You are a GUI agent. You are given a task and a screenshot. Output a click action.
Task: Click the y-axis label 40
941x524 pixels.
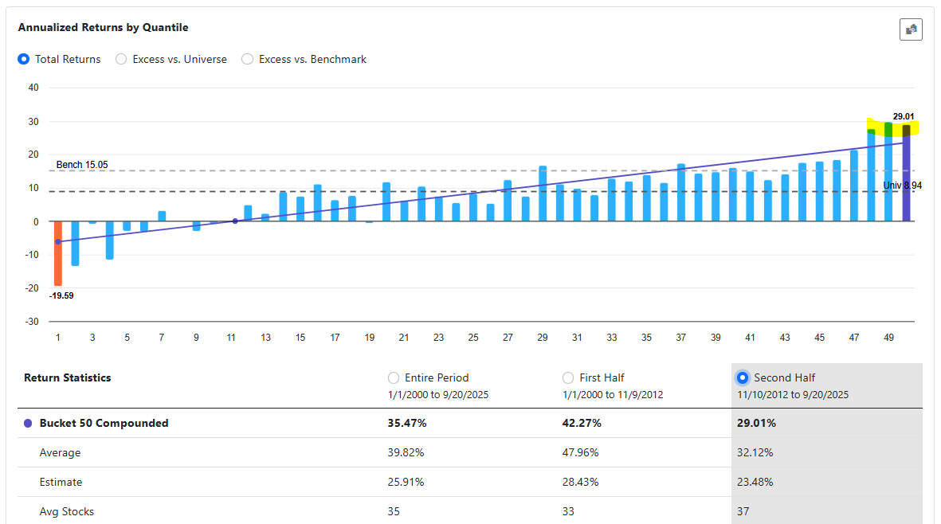coord(33,88)
